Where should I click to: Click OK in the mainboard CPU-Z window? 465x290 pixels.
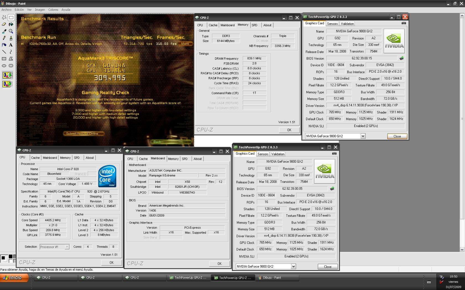[219, 264]
